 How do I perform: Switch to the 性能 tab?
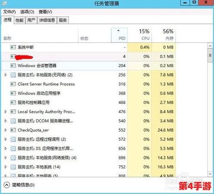click(19, 20)
